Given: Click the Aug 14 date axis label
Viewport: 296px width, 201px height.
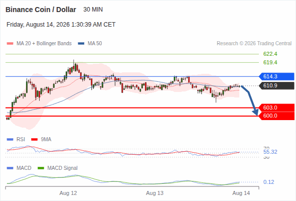Looking at the screenshot, I should pyautogui.click(x=241, y=193).
